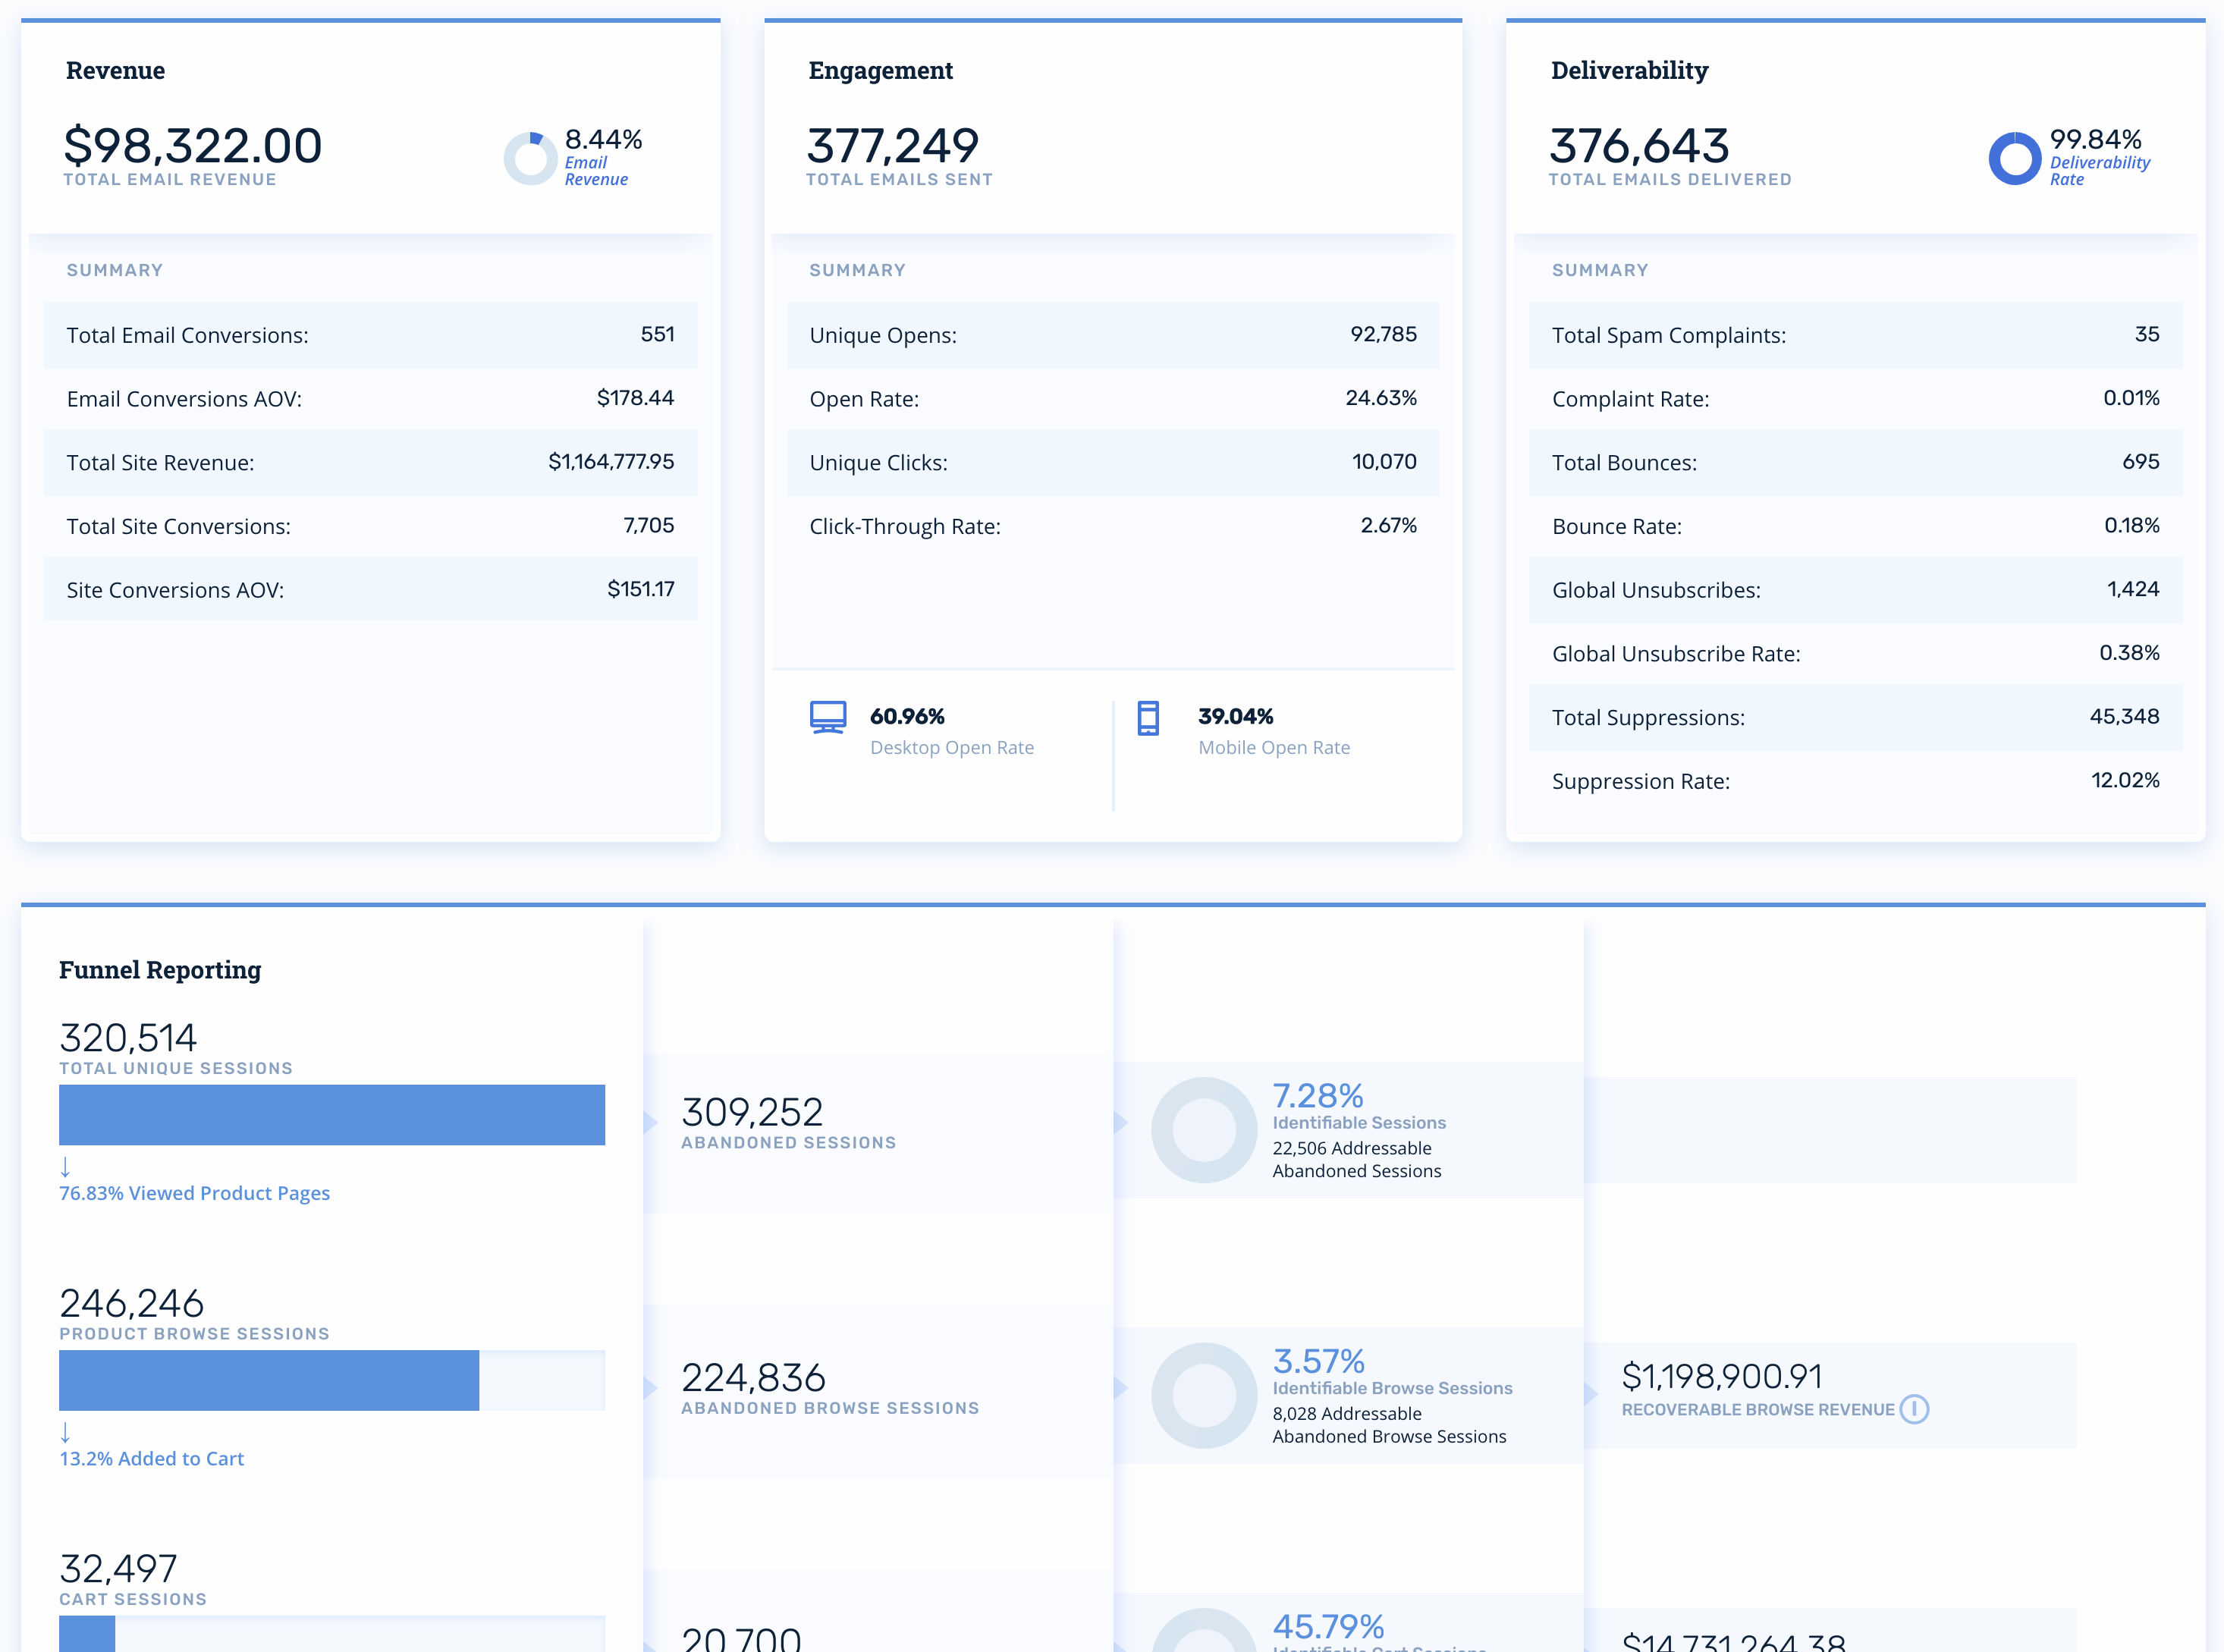
Task: Click 8.44% Email Revenue label
Action: pos(603,158)
